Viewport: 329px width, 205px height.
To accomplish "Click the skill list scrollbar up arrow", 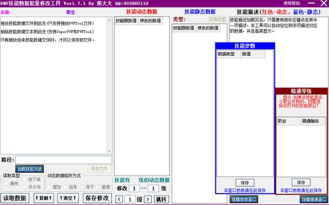I will (109, 20).
